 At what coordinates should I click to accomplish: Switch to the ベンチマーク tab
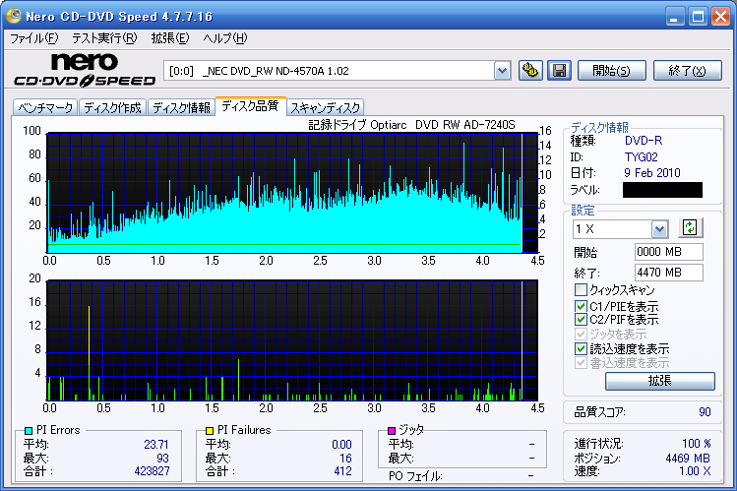[45, 107]
